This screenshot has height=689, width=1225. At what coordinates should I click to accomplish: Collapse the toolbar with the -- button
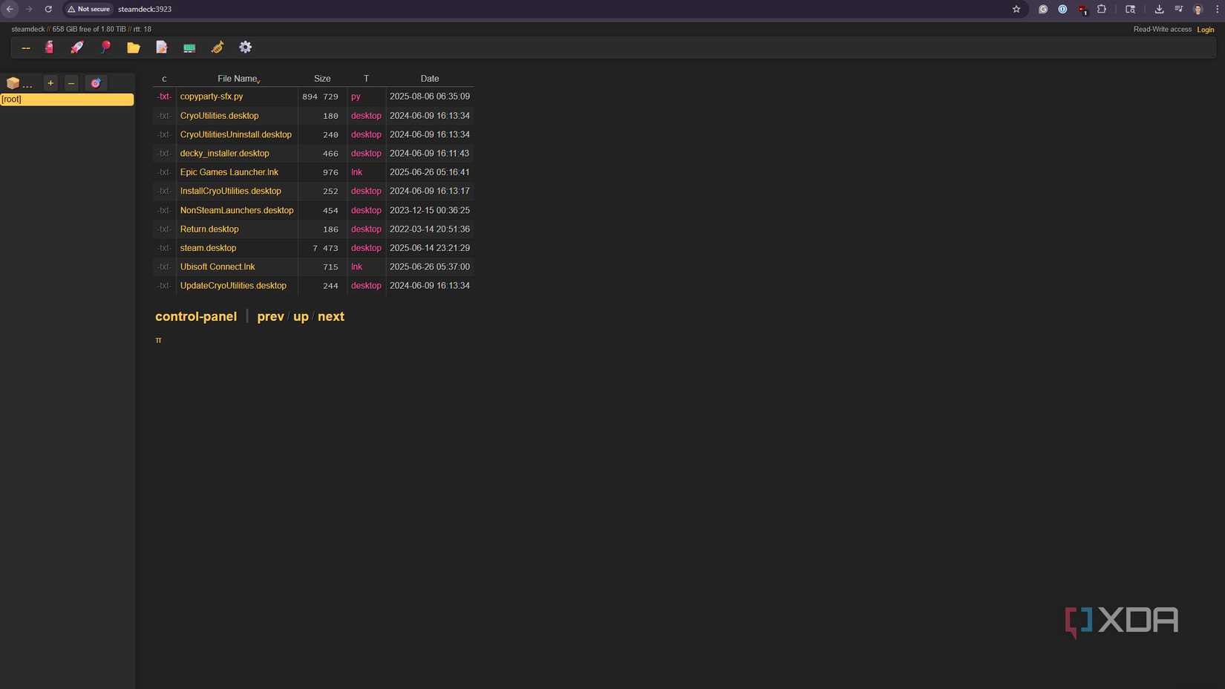(26, 47)
